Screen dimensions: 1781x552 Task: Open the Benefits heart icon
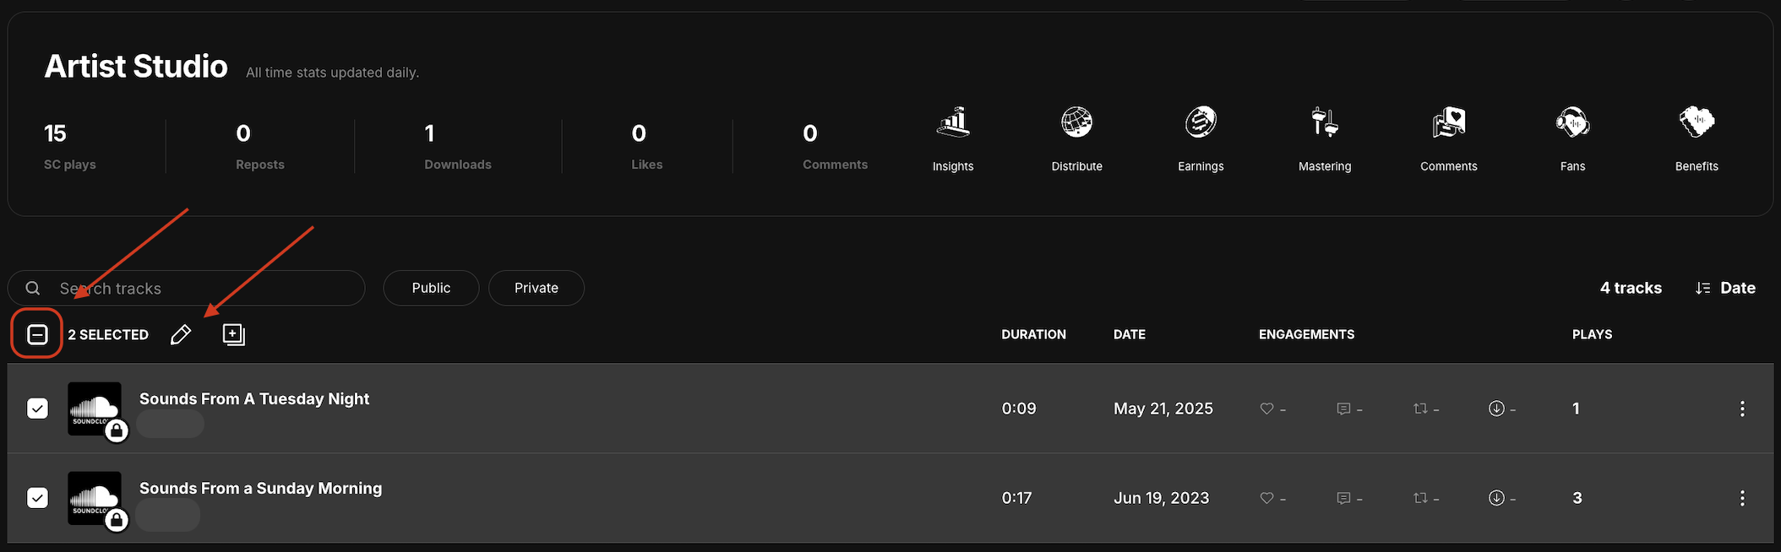point(1696,123)
